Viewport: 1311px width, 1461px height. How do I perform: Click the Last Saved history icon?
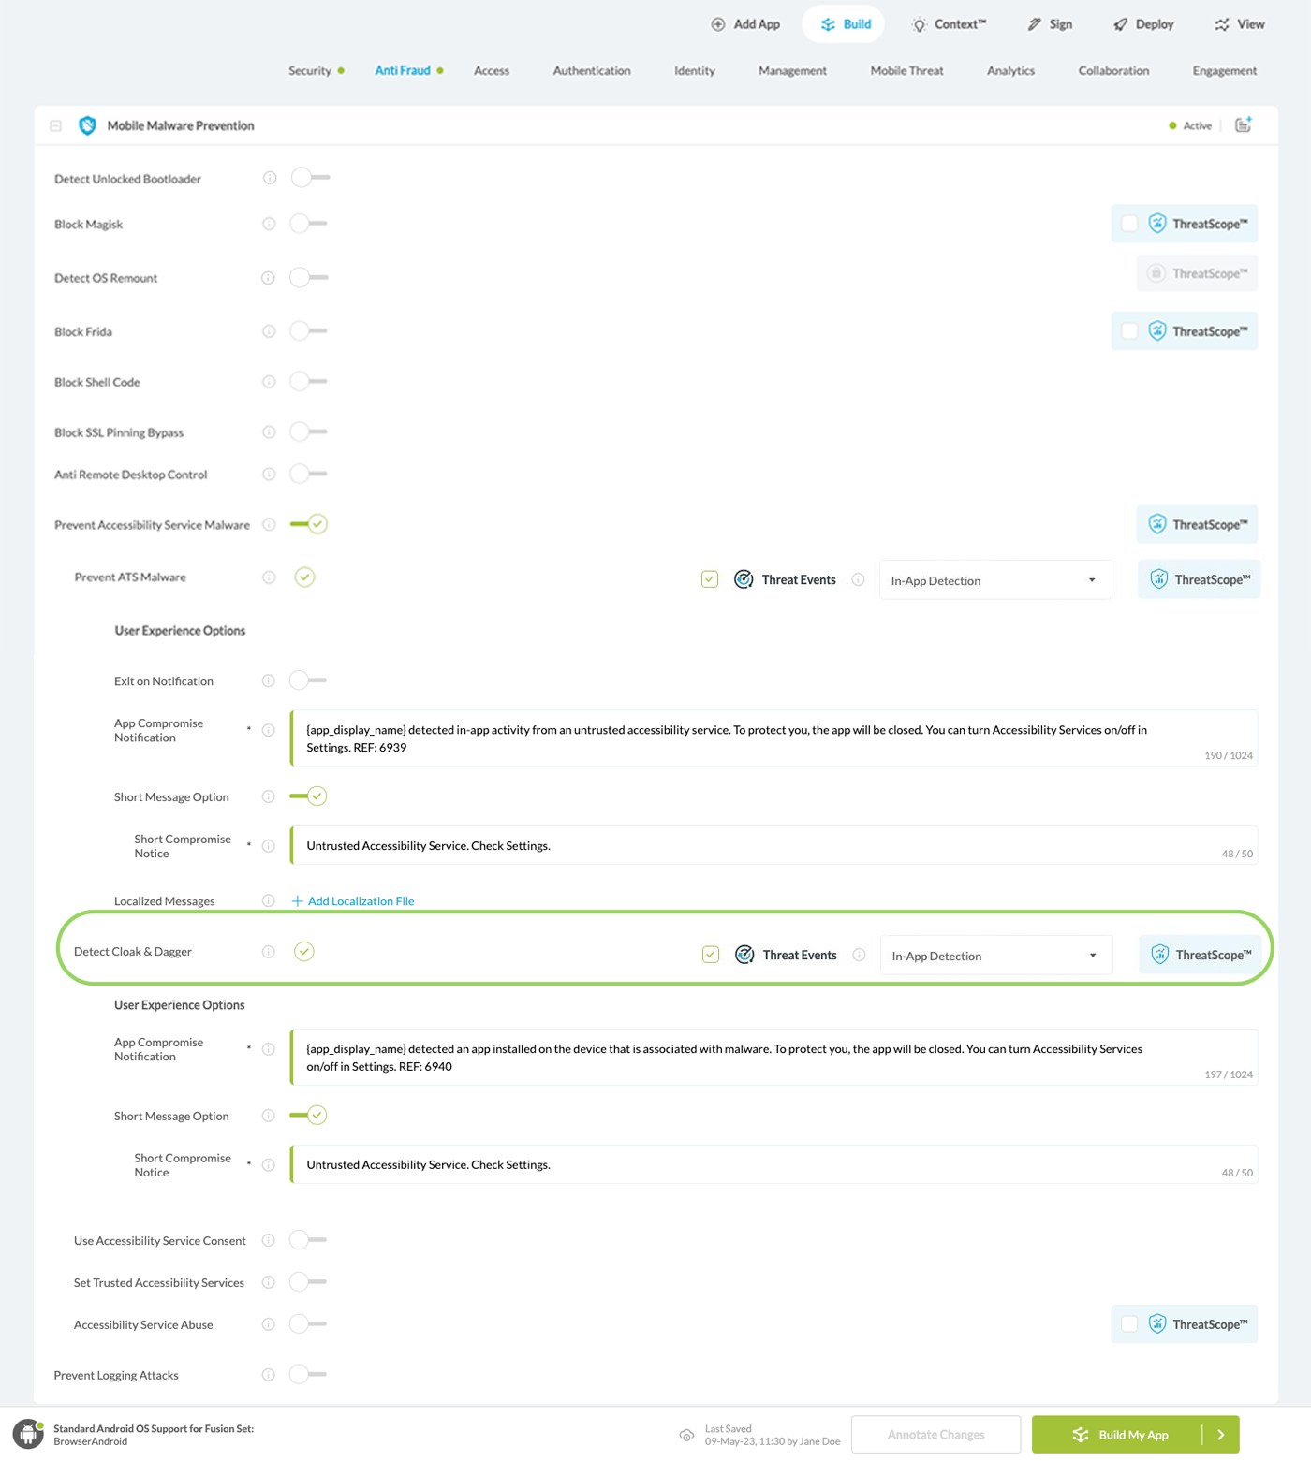(x=686, y=1435)
